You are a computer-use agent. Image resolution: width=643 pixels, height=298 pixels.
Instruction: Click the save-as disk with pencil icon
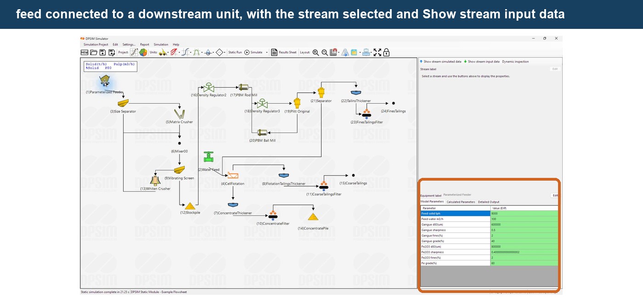click(x=112, y=52)
